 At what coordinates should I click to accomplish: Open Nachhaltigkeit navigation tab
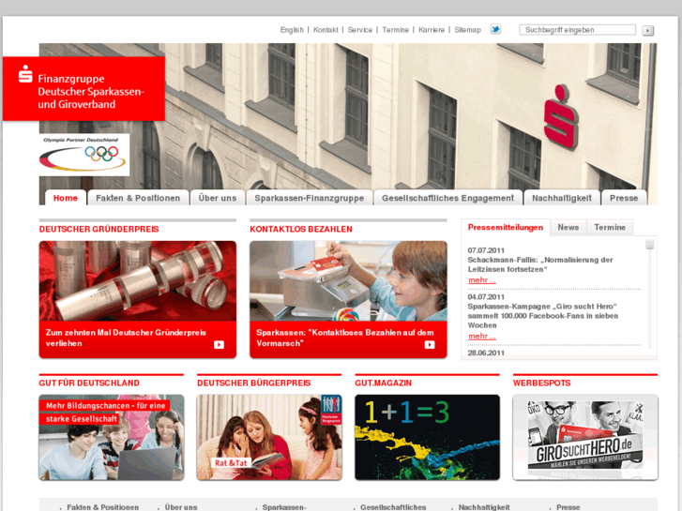tap(562, 198)
